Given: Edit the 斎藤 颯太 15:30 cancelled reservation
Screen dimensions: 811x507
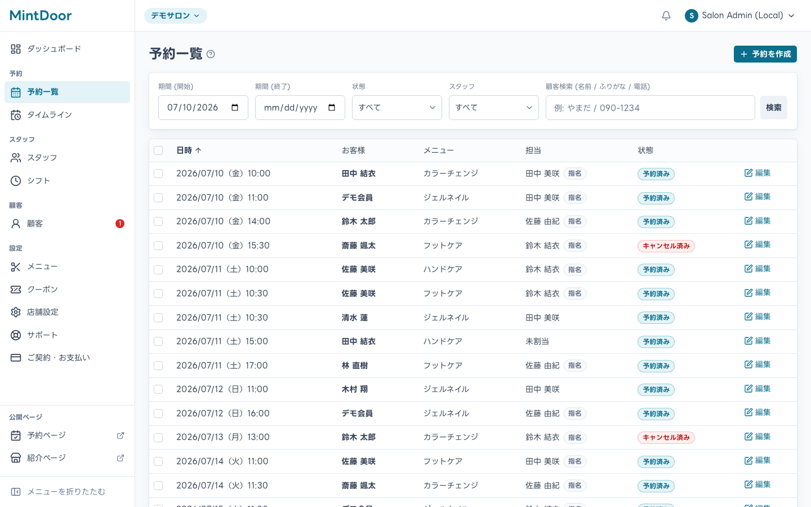Looking at the screenshot, I should (x=757, y=244).
